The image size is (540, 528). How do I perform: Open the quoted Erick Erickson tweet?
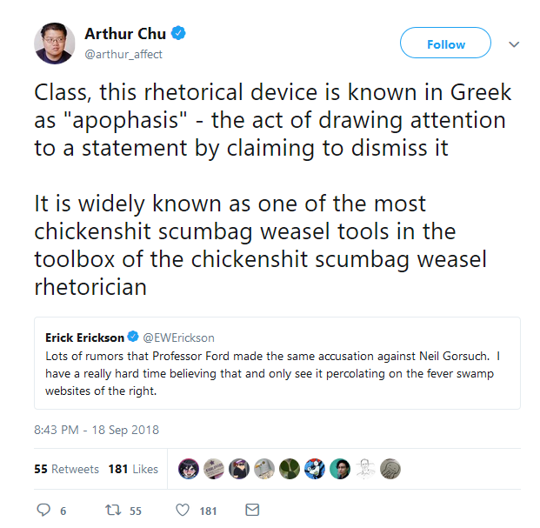pos(277,363)
